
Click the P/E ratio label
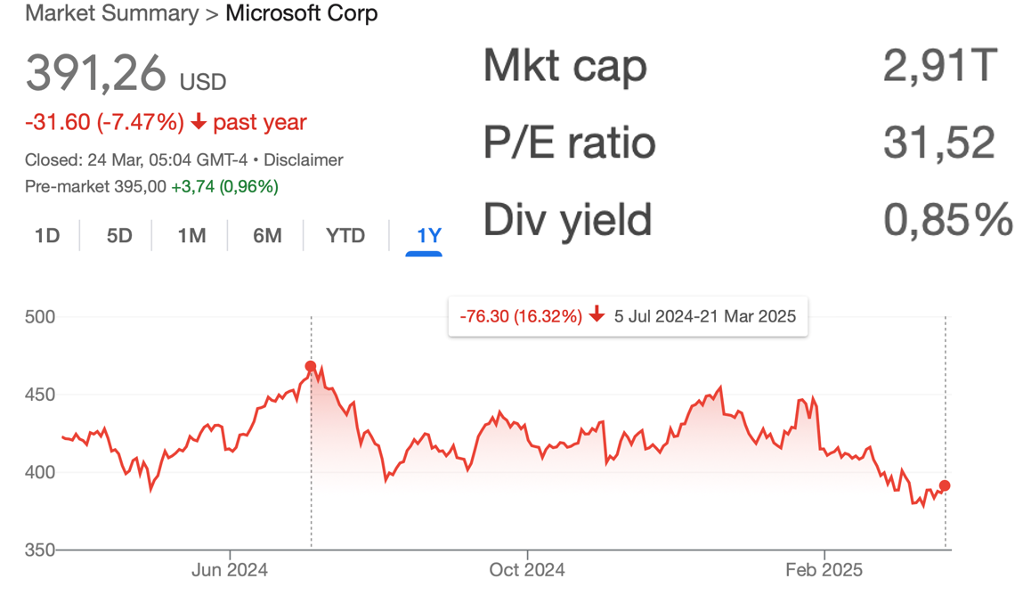click(x=570, y=143)
